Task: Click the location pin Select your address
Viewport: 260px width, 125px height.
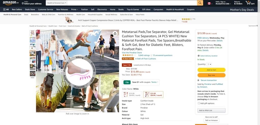Action: (32, 3)
